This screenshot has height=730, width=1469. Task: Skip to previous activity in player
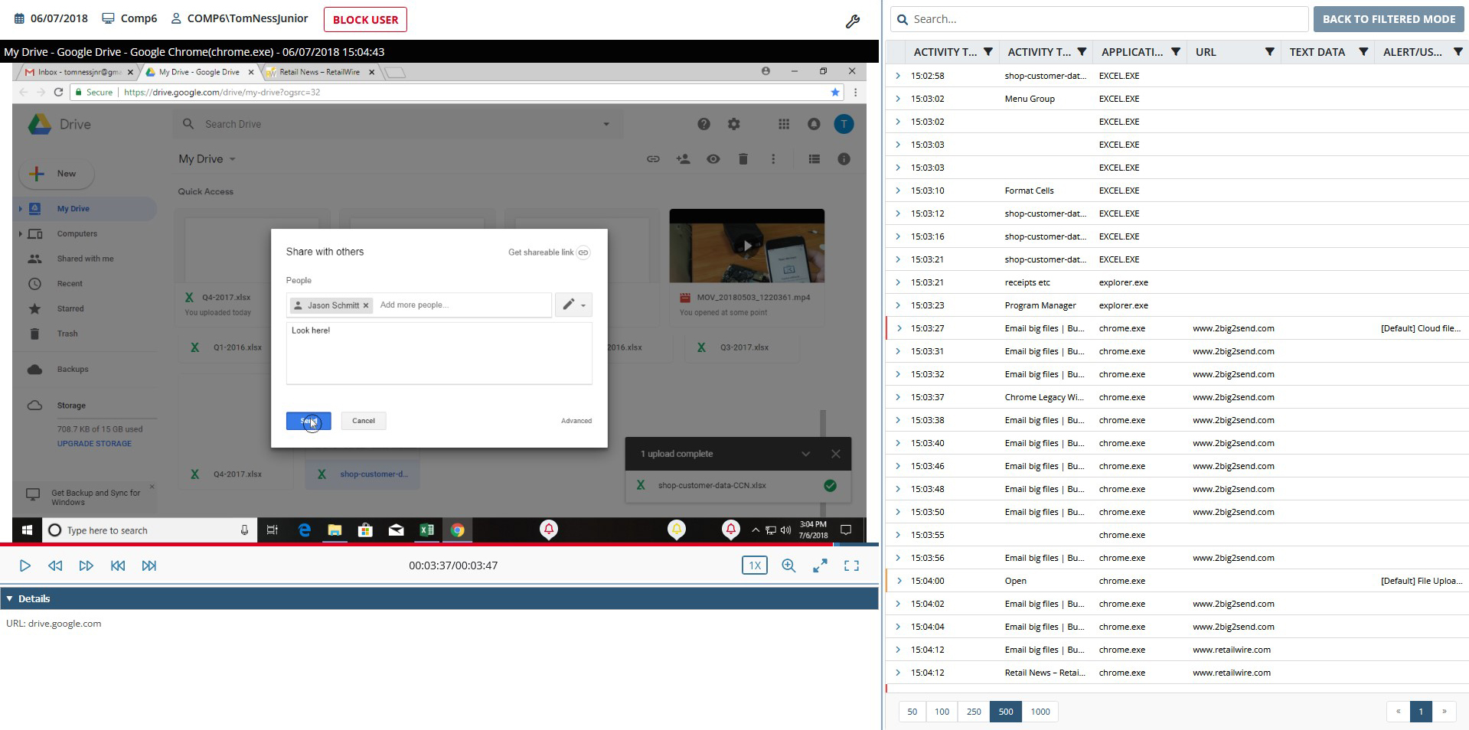117,565
